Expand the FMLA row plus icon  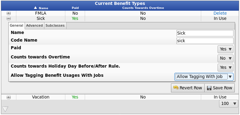pyautogui.click(x=9, y=13)
